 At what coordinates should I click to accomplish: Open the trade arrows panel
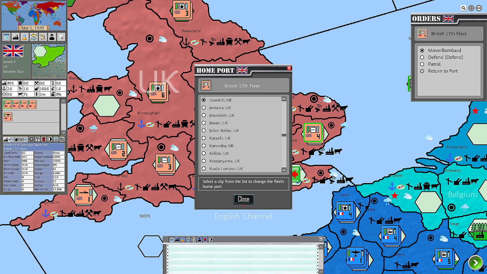click(x=34, y=37)
